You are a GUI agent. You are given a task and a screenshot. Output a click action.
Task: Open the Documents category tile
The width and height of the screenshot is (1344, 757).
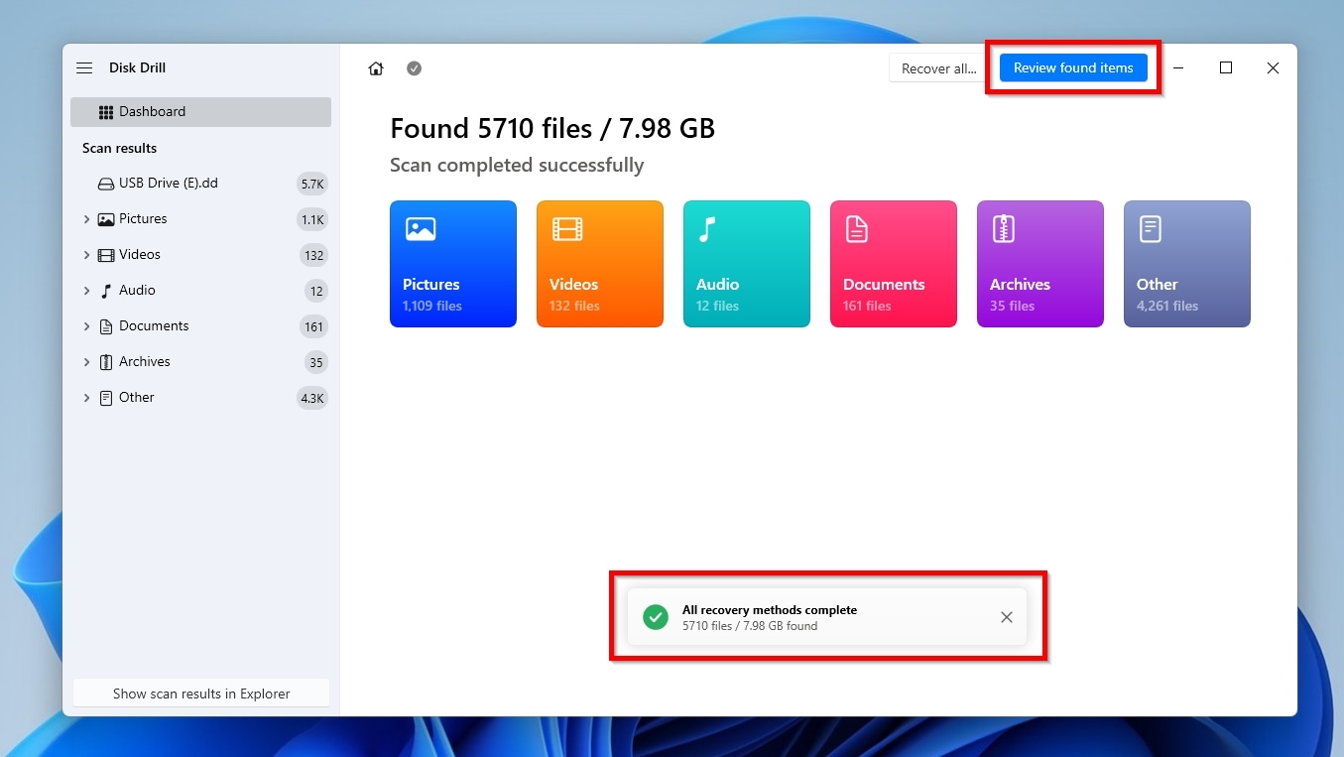(894, 263)
